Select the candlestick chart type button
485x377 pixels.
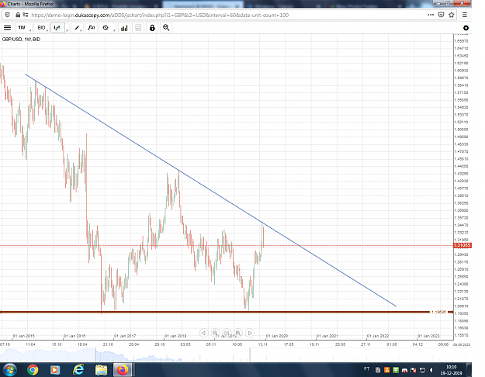point(57,28)
